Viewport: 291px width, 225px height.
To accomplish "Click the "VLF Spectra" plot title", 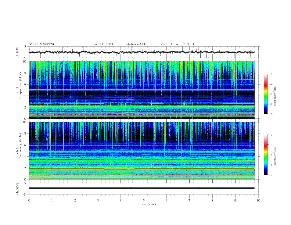I will [x=42, y=44].
